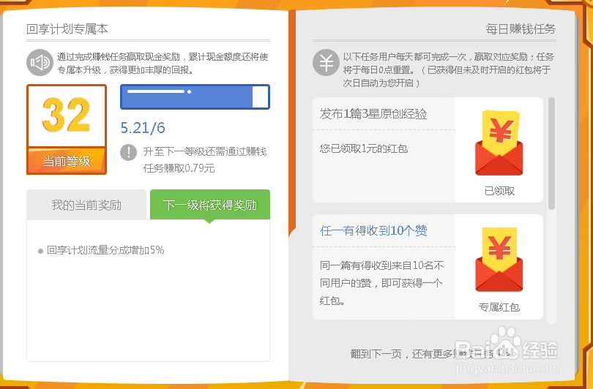Select the 下一级将获得奖励 tab
The height and width of the screenshot is (389, 593).
click(209, 205)
